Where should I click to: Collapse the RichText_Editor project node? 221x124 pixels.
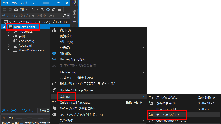[x=4, y=27]
